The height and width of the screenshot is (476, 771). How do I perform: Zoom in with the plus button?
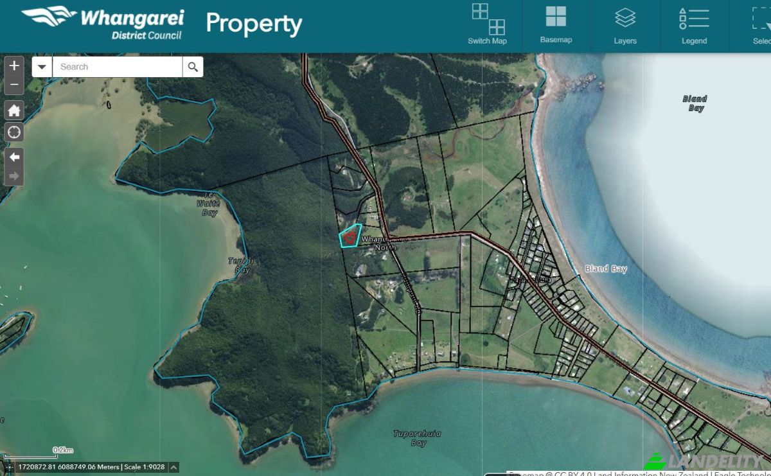point(14,66)
